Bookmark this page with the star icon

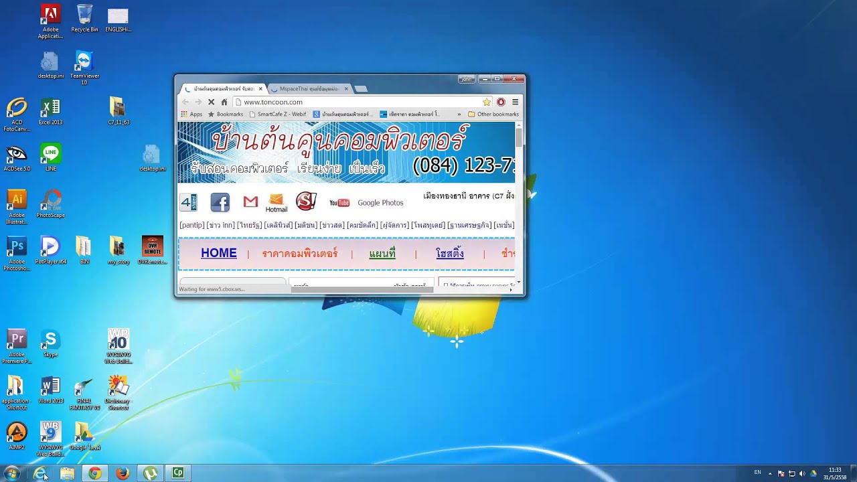[x=487, y=102]
